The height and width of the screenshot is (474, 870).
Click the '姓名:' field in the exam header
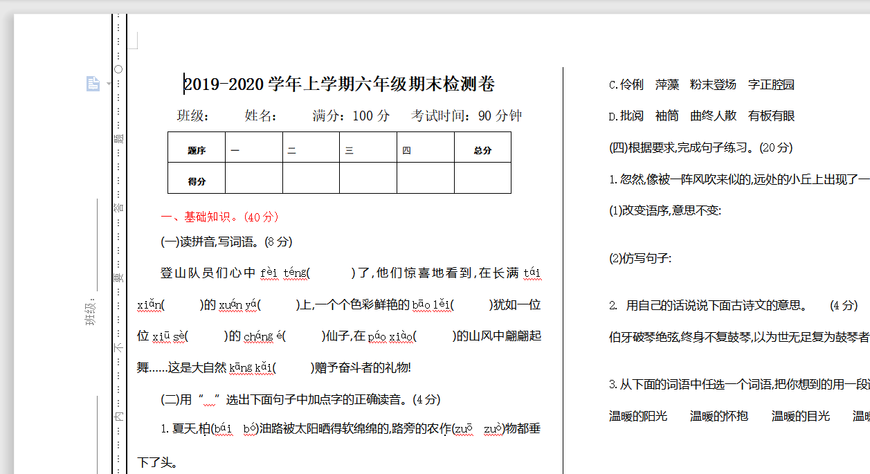pos(261,116)
